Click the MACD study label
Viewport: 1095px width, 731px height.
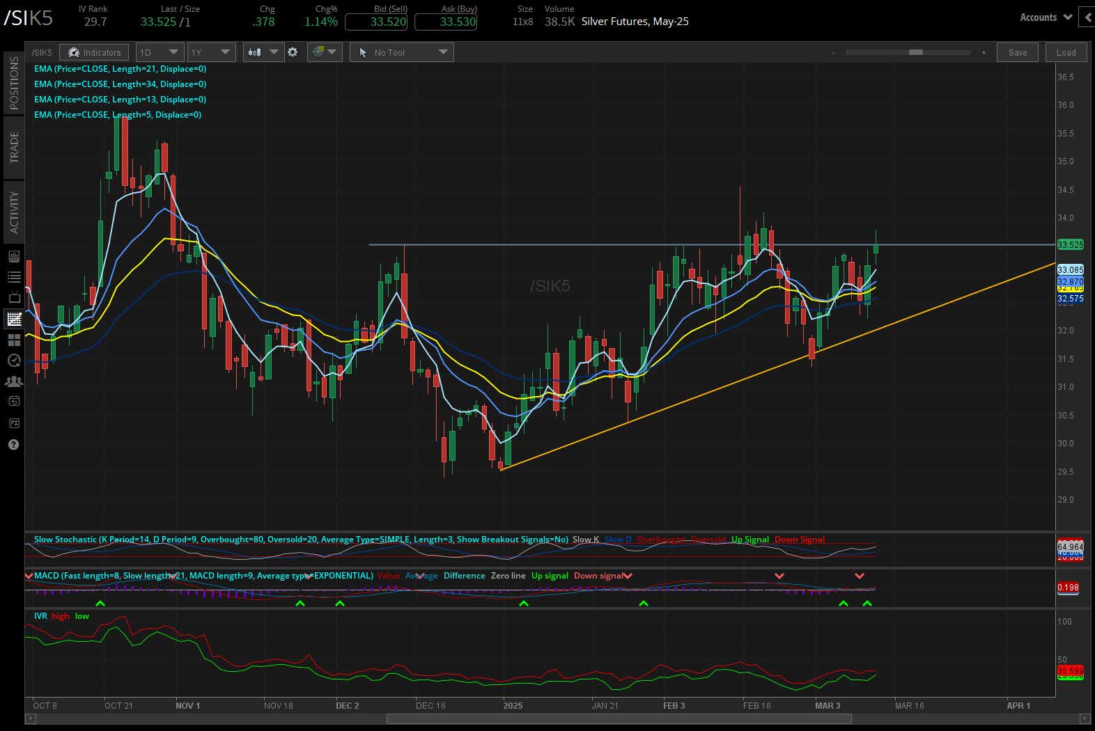pyautogui.click(x=203, y=576)
